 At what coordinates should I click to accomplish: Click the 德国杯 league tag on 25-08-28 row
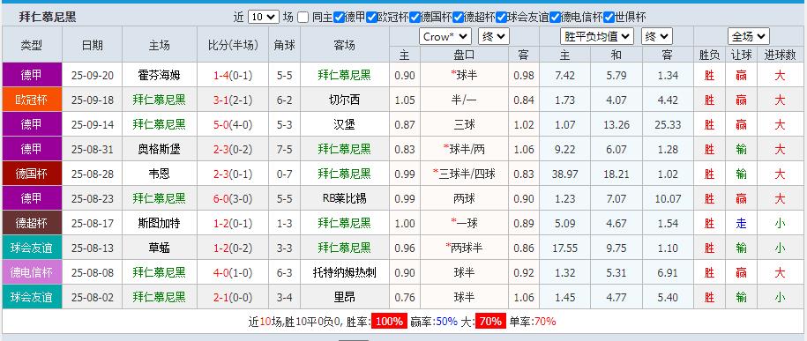point(32,174)
